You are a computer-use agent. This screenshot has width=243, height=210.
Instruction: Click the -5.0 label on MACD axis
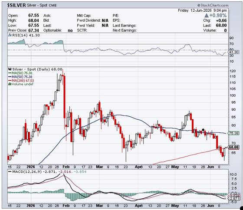click(x=233, y=202)
